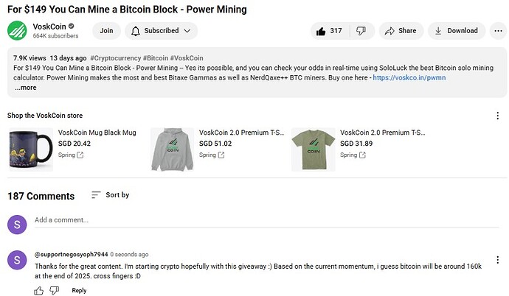Focus the Add a comment field
Screen dimensions: 509x296
[x=266, y=220]
